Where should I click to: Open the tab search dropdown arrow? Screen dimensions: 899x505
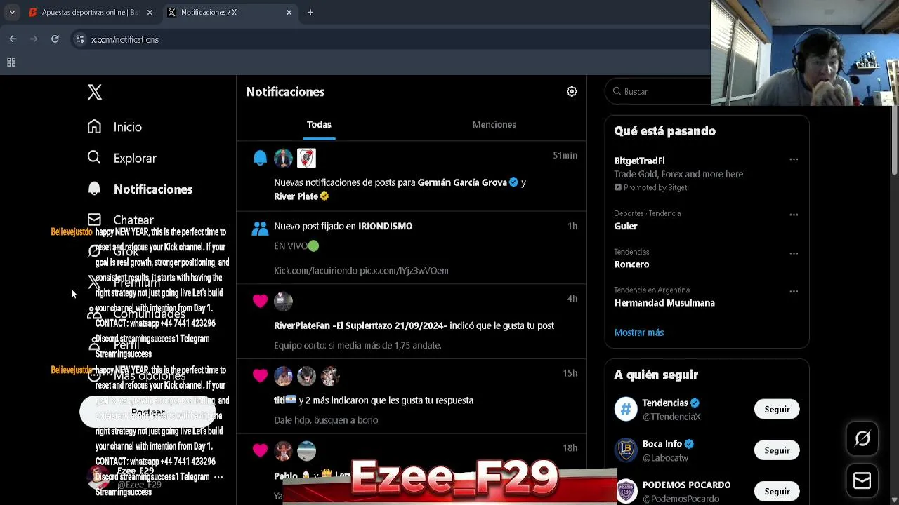[x=12, y=12]
